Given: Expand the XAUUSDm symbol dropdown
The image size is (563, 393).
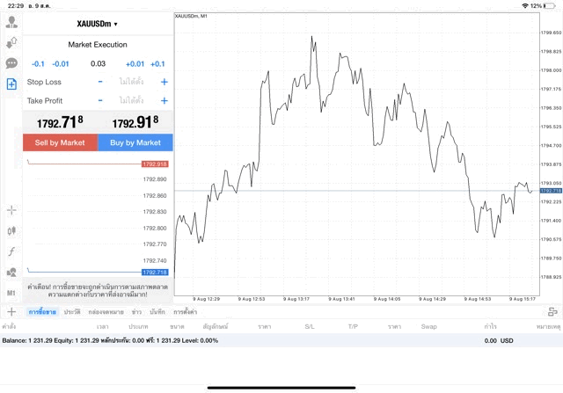Looking at the screenshot, I should (98, 24).
